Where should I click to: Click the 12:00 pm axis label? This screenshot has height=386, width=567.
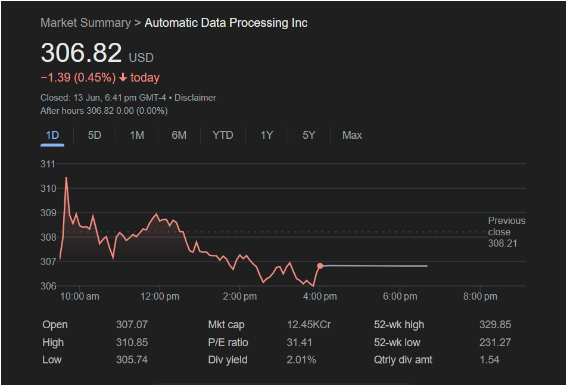[160, 296]
